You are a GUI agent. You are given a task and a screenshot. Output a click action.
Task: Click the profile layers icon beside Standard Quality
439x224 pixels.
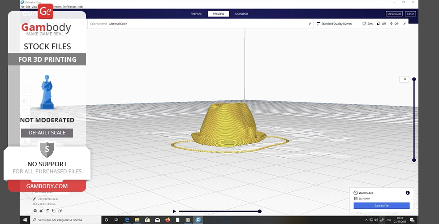coord(318,24)
